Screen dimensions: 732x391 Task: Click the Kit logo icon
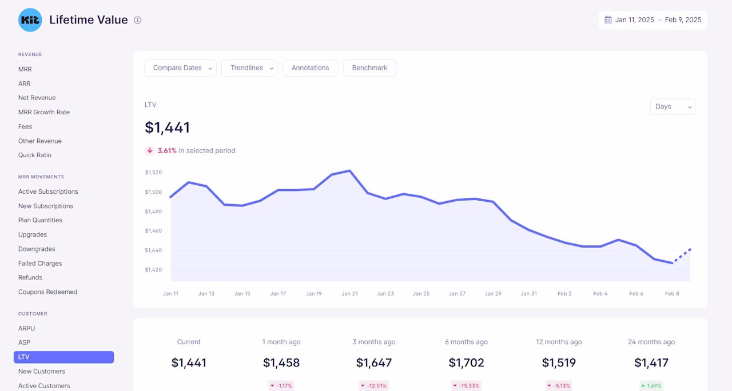pyautogui.click(x=30, y=20)
